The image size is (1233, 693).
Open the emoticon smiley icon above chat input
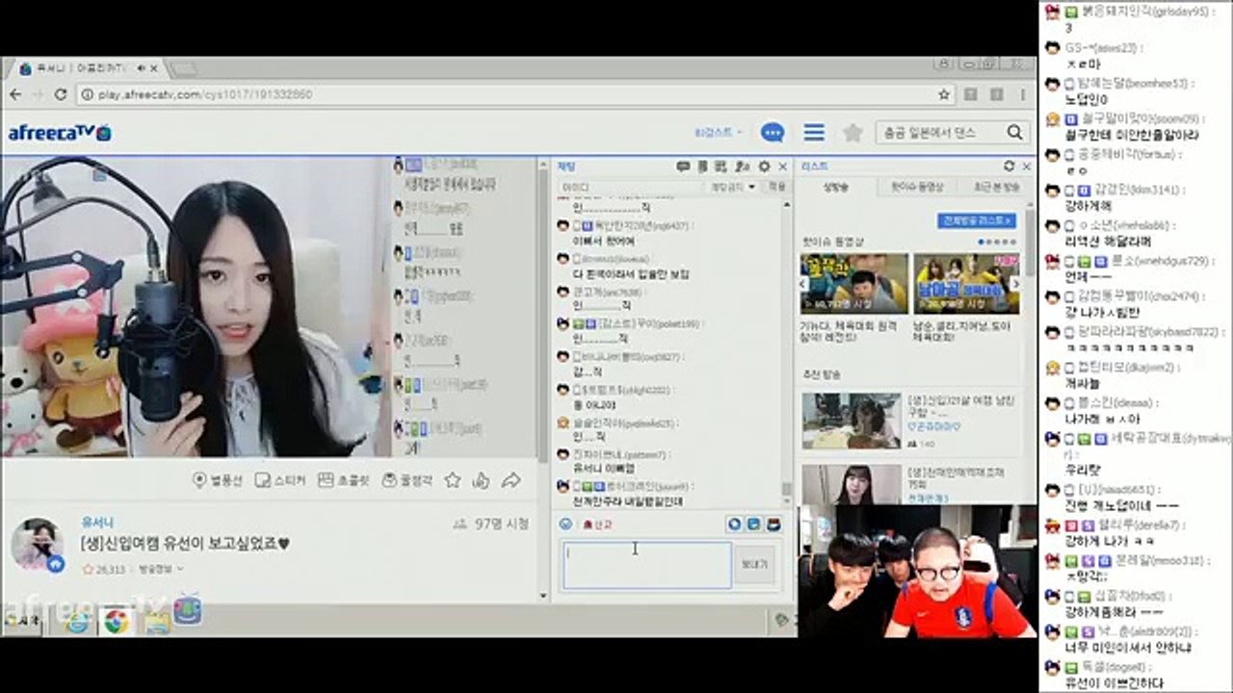tap(565, 524)
